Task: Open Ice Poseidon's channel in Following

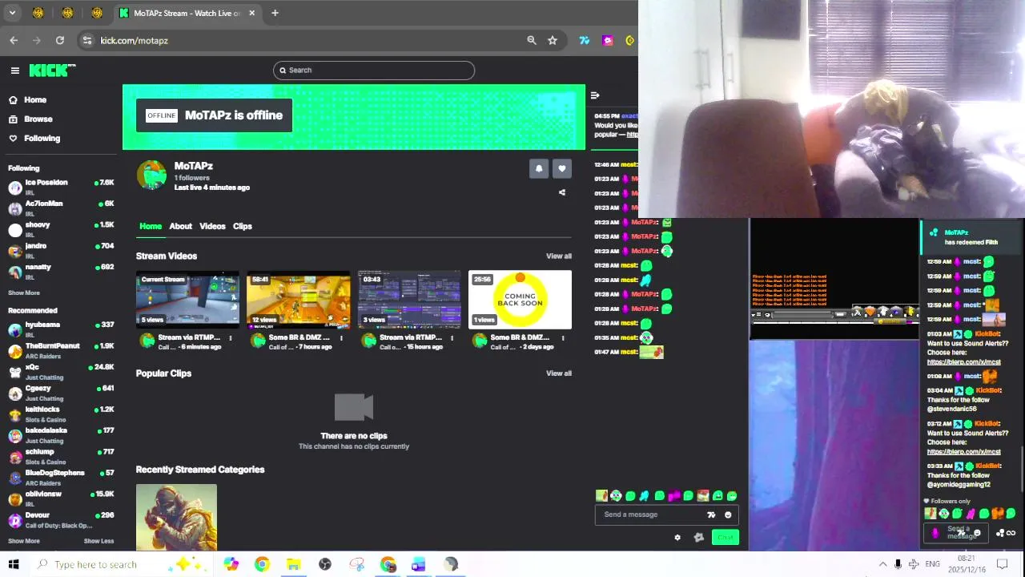Action: click(x=61, y=188)
